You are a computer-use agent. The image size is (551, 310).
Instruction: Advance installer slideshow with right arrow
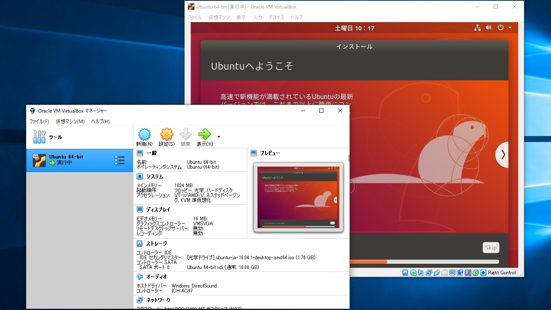(x=502, y=155)
